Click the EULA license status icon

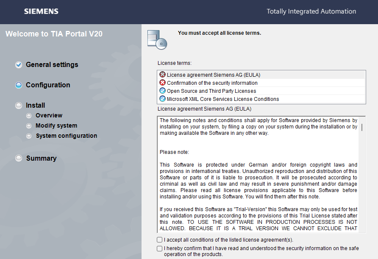[x=162, y=75]
